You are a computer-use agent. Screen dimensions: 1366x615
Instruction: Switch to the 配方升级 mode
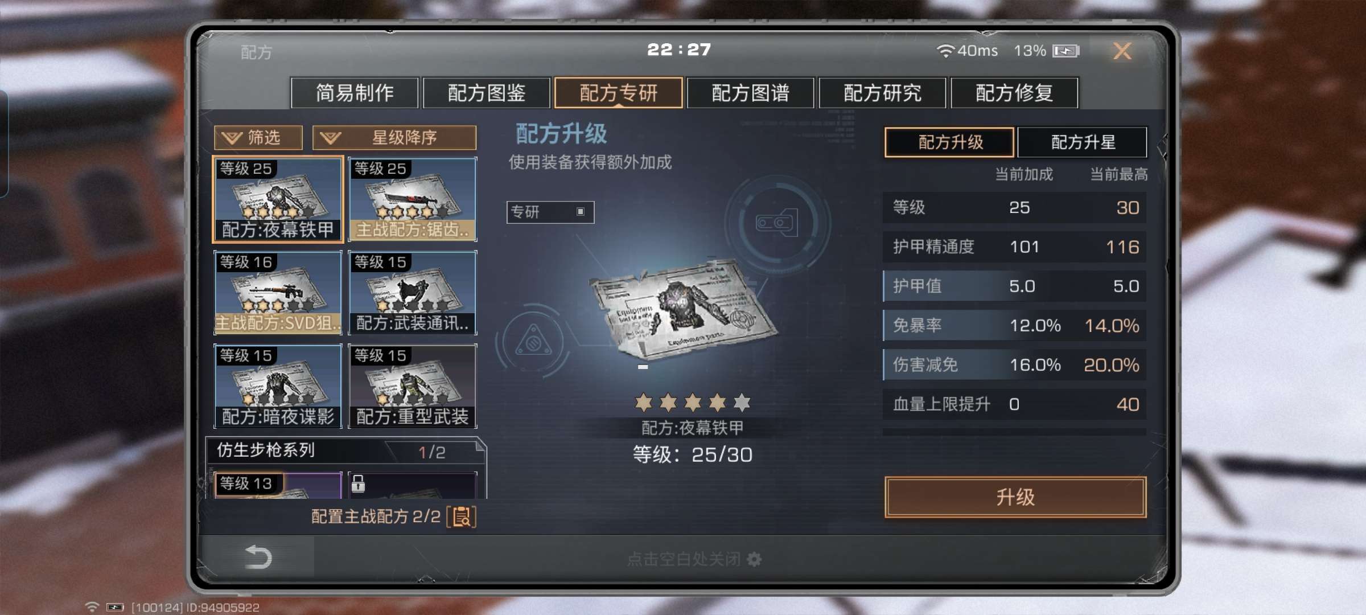click(x=949, y=142)
